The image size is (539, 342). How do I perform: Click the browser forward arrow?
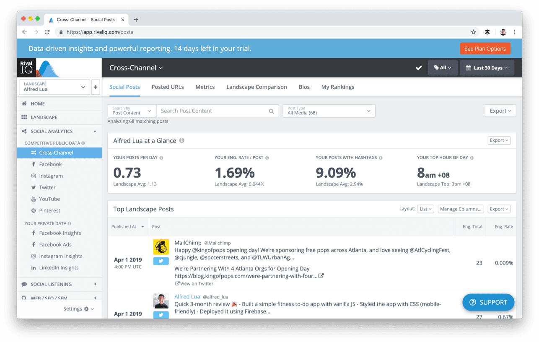coord(36,32)
